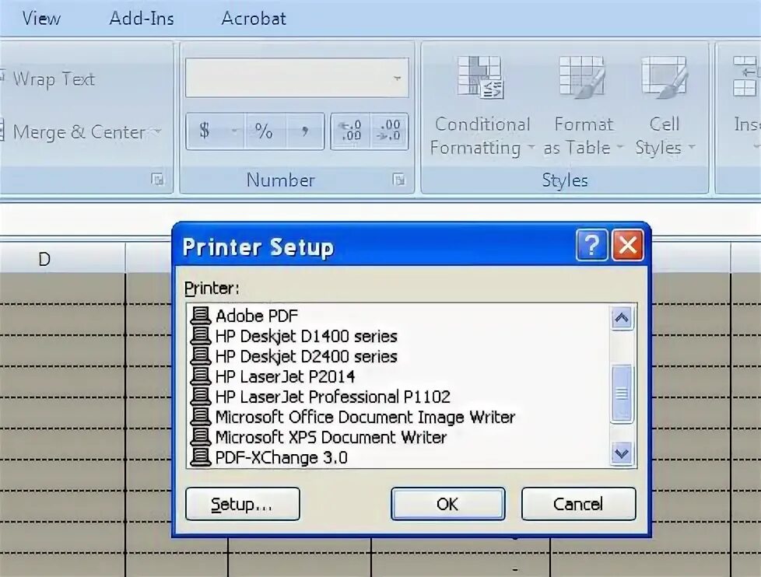Apply Comma Style format
761x577 pixels.
[305, 131]
